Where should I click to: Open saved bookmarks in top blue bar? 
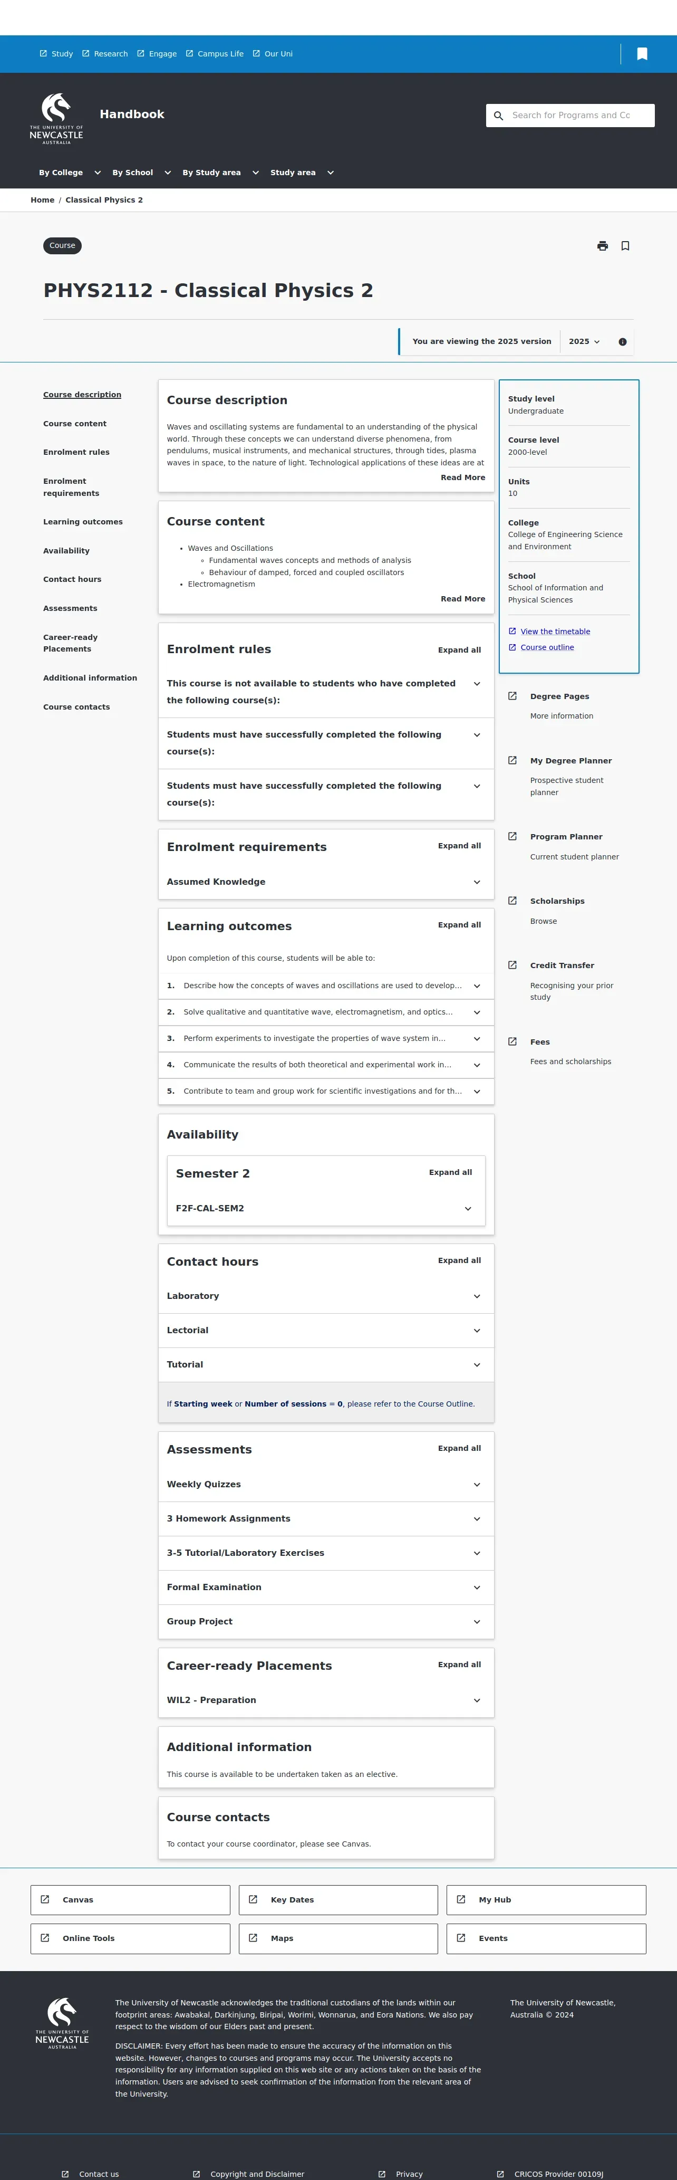[642, 54]
